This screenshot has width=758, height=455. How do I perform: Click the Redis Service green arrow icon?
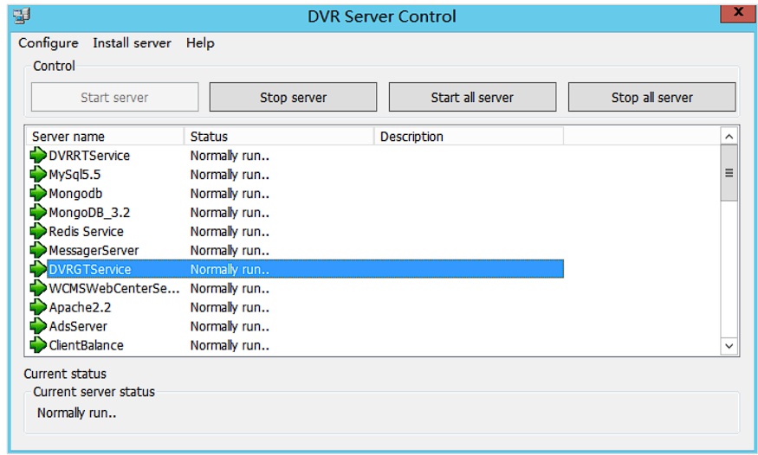[x=38, y=231]
